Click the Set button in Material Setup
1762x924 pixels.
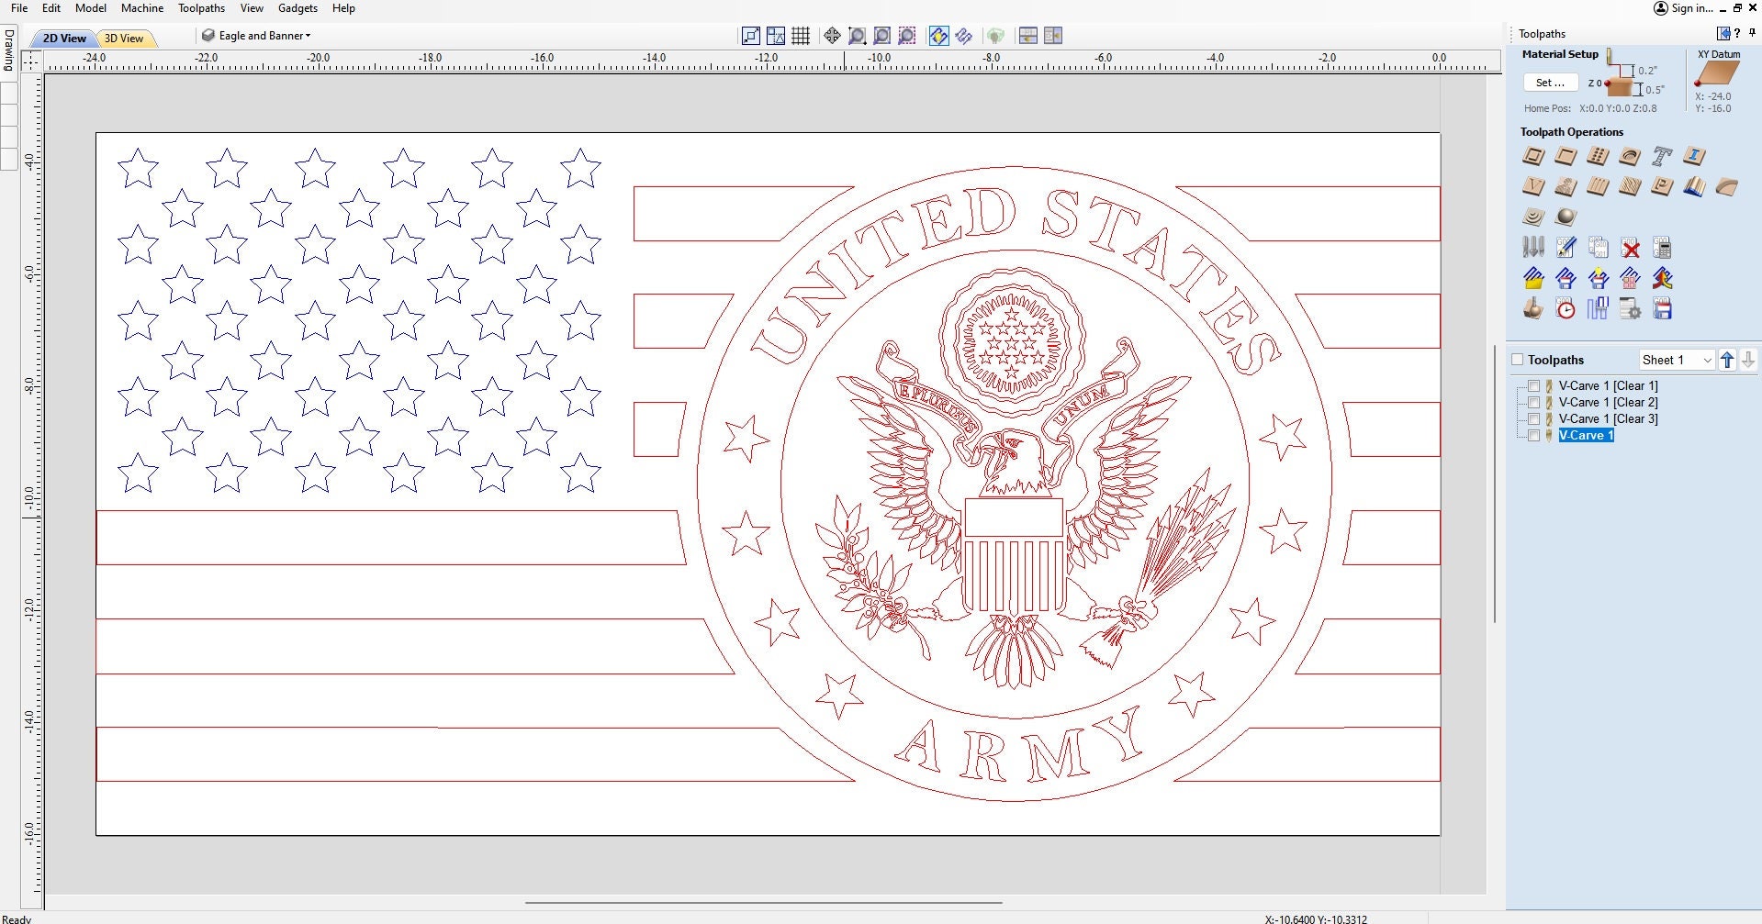[1550, 83]
